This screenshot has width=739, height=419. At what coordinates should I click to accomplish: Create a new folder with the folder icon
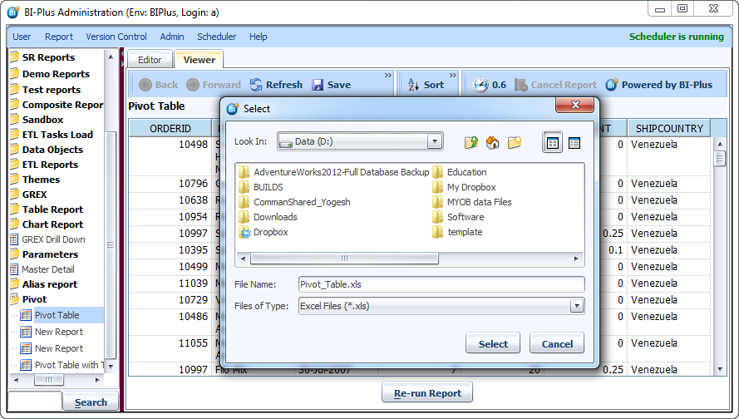[515, 142]
